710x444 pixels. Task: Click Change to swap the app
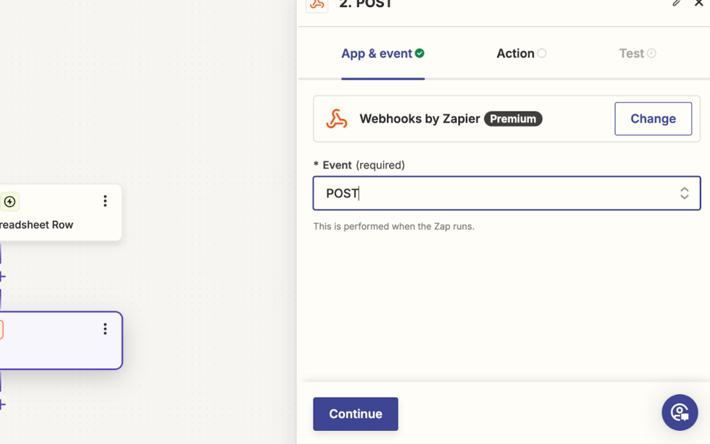pos(652,118)
